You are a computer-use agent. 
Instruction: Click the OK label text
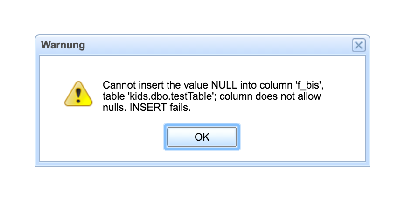pyautogui.click(x=202, y=137)
